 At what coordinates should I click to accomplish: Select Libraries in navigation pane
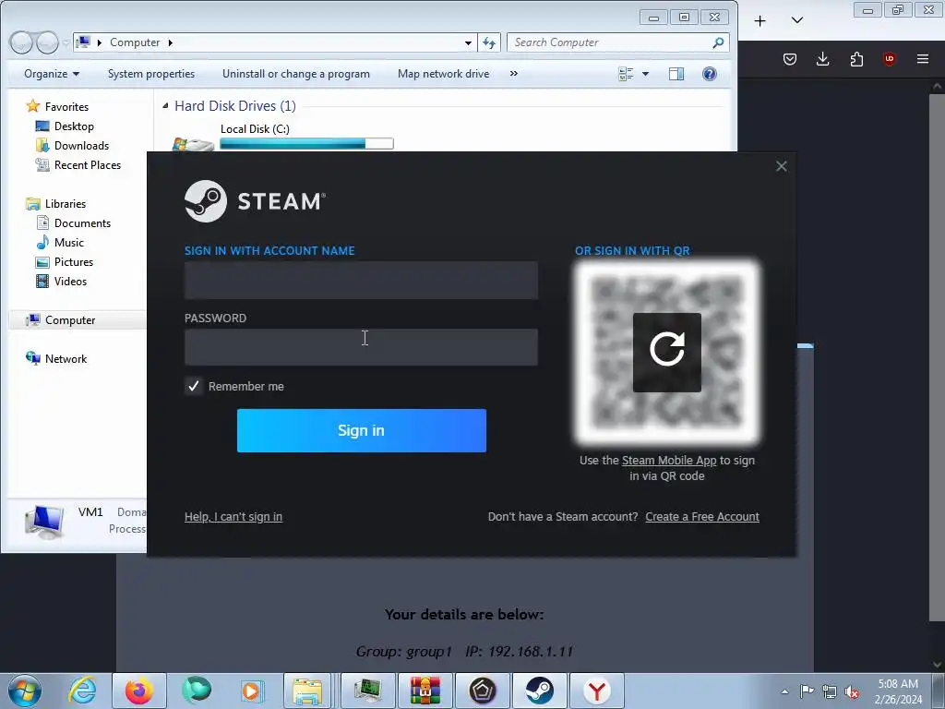pyautogui.click(x=66, y=204)
